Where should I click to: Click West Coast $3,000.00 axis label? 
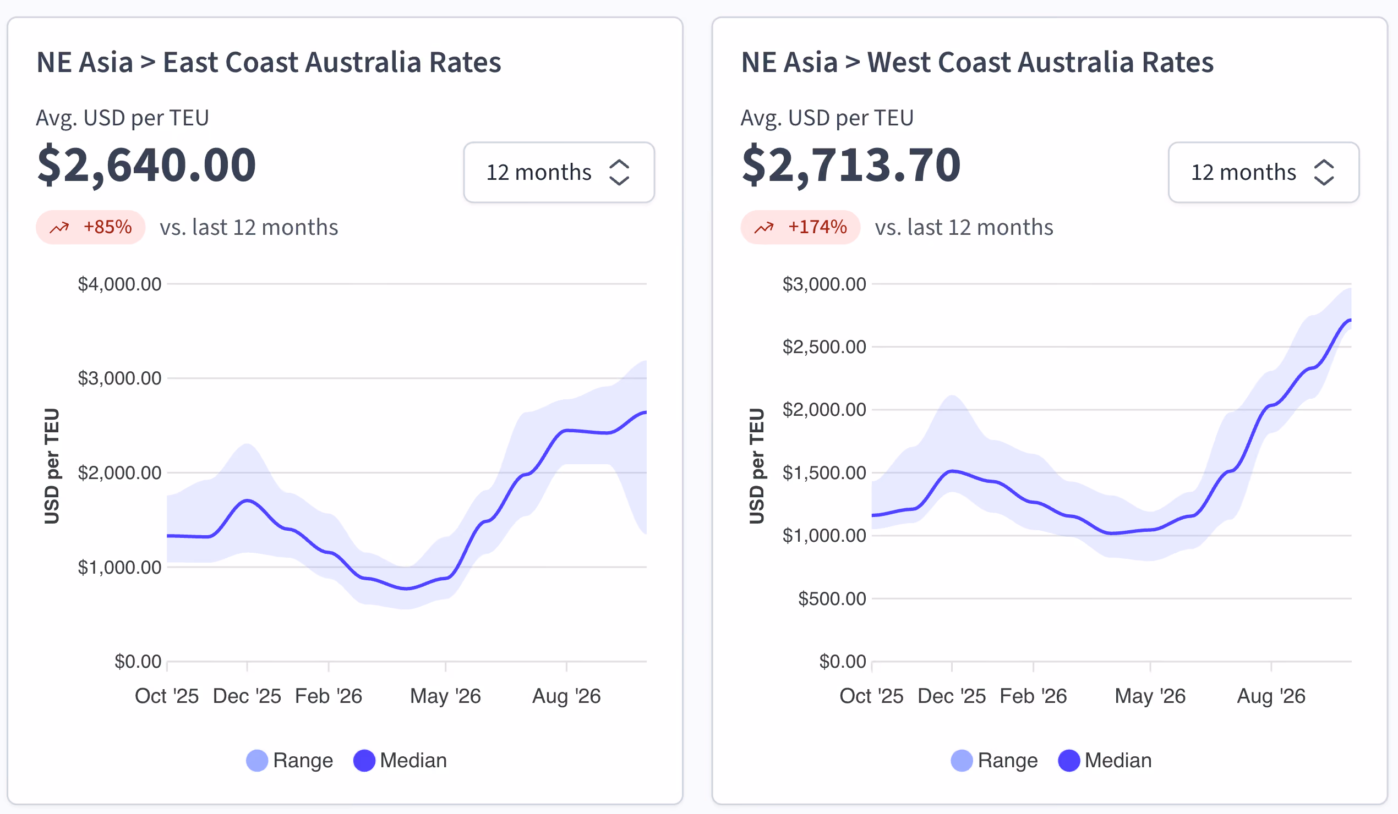click(824, 284)
